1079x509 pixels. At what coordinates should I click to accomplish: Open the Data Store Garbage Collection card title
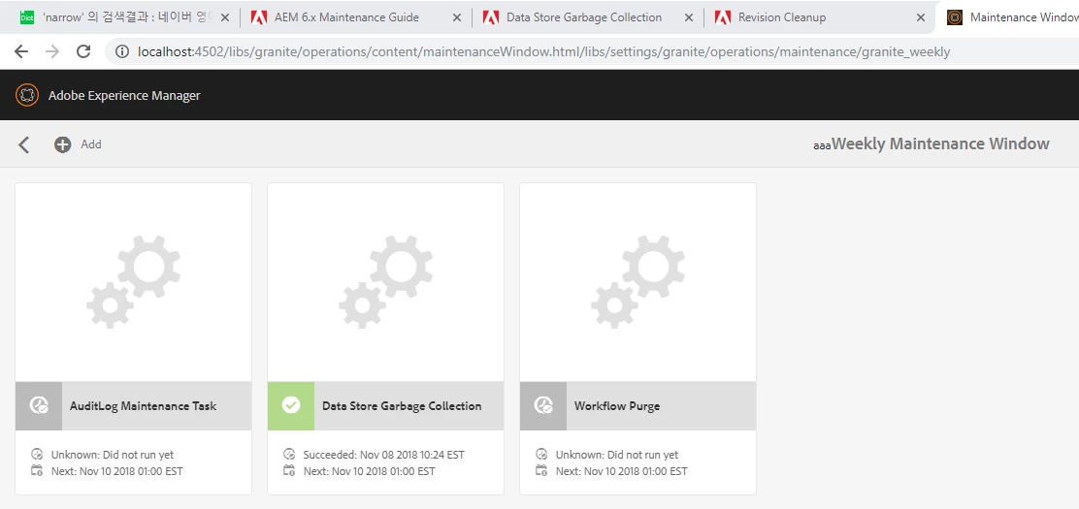click(x=402, y=406)
